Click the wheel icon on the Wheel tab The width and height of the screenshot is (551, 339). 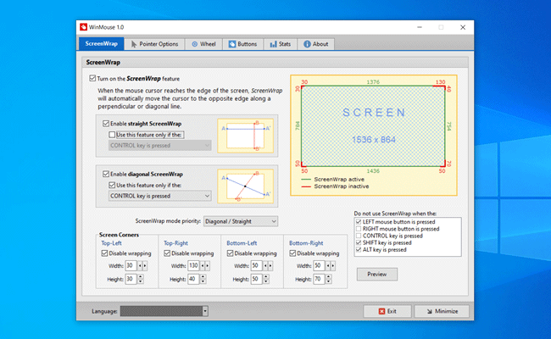pos(194,44)
